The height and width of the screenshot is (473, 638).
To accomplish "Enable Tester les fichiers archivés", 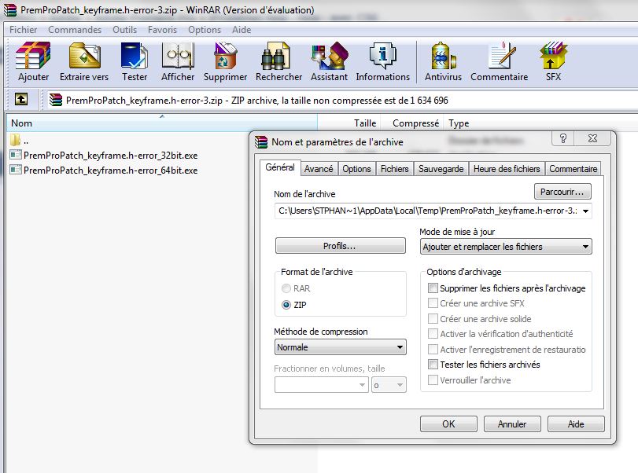I will 433,364.
